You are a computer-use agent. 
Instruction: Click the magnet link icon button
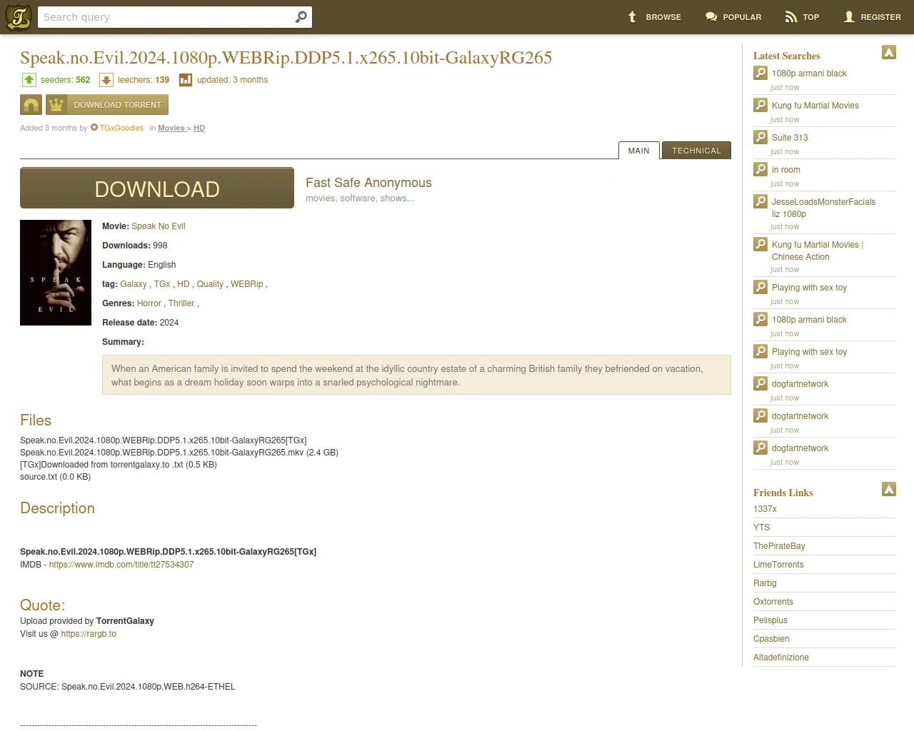31,105
